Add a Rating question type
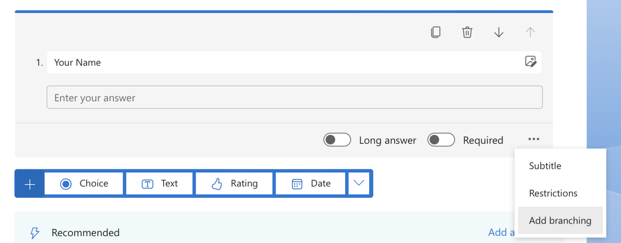The image size is (621, 243). point(234,183)
